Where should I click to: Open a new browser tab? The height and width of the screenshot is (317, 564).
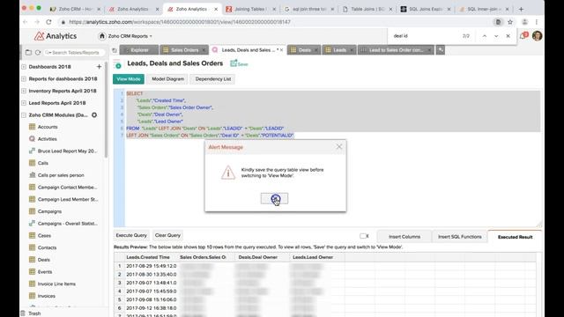pos(521,9)
